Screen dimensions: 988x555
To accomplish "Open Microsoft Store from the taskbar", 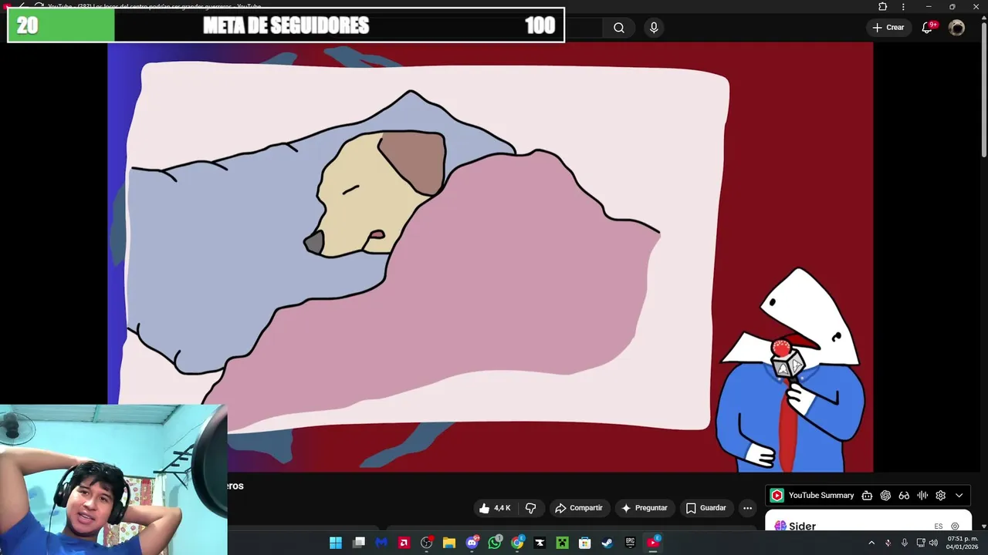I will [x=585, y=543].
